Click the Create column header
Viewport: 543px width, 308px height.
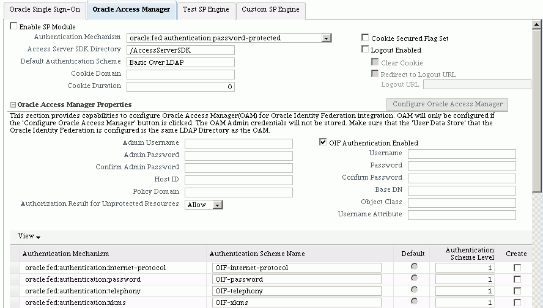pyautogui.click(x=516, y=254)
